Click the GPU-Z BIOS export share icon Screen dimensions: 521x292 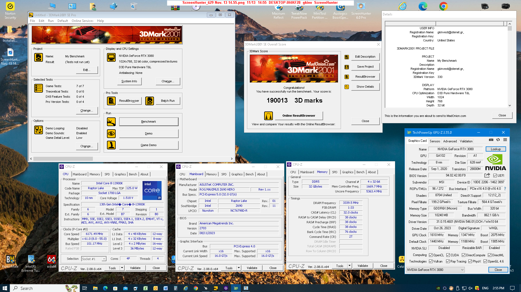pos(487,175)
